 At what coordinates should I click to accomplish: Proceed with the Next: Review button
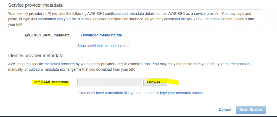(x=251, y=110)
